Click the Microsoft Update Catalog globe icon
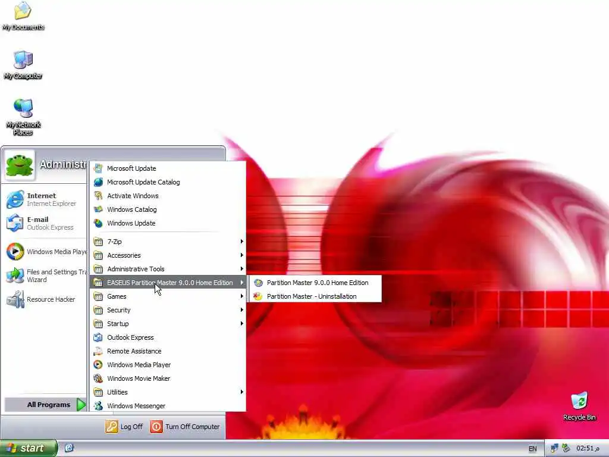Screen dimensions: 609x457 [x=98, y=182]
